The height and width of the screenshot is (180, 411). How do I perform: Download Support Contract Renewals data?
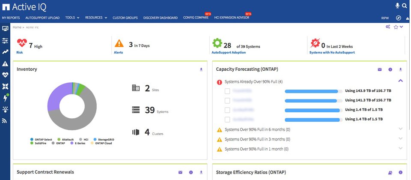click(x=201, y=172)
